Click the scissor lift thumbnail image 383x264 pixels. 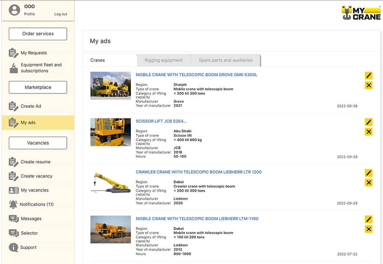(x=110, y=132)
